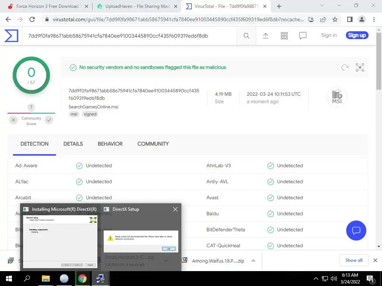Switch to BEHAVIOR tab
Image resolution: width=382 pixels, height=286 pixels.
[110, 144]
